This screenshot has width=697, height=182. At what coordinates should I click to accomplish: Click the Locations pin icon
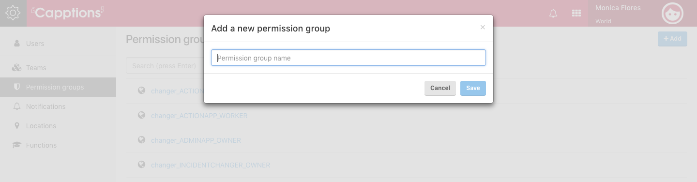17,126
